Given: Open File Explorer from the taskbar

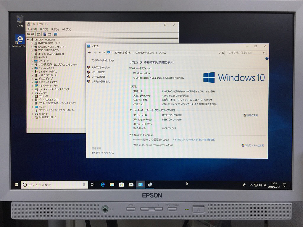Looking at the screenshot, I should point(112,184).
